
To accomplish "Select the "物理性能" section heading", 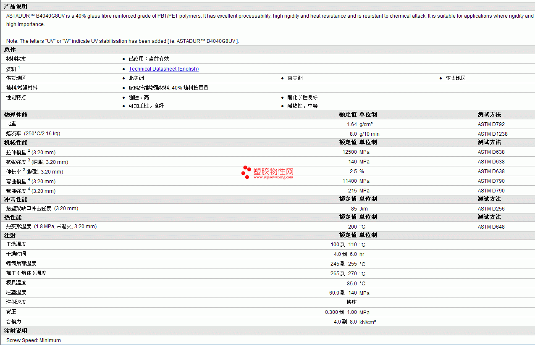I will (x=16, y=115).
